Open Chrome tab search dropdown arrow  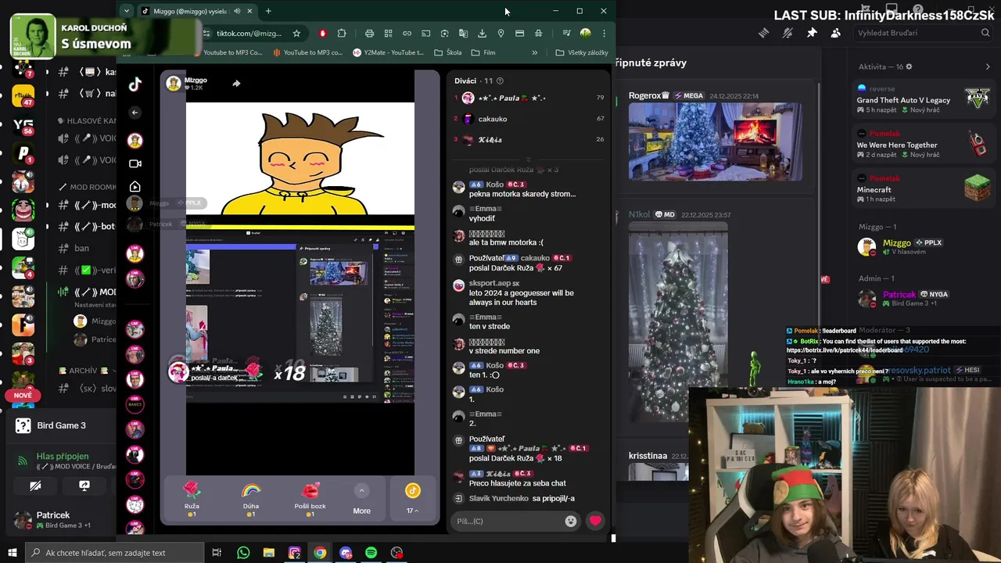tap(127, 11)
